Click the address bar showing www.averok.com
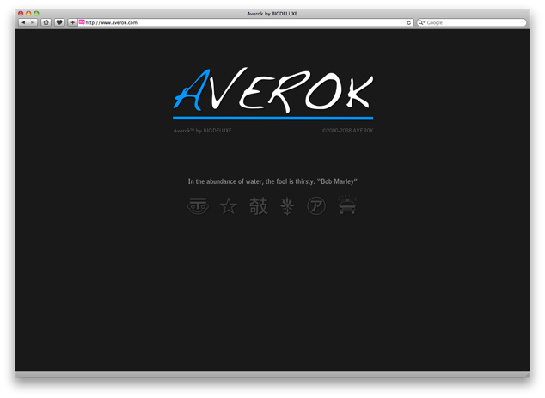 [x=241, y=22]
